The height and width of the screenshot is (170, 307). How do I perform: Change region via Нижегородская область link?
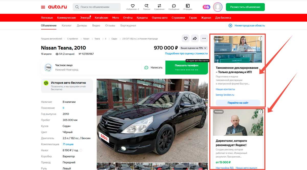coord(250,26)
